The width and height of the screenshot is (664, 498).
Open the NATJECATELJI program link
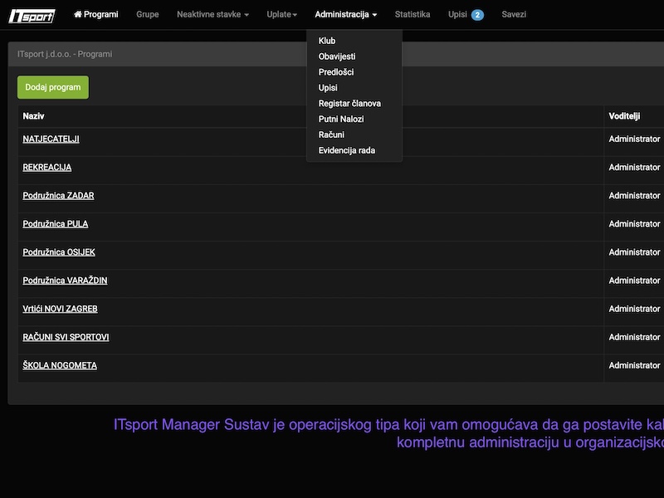point(51,139)
